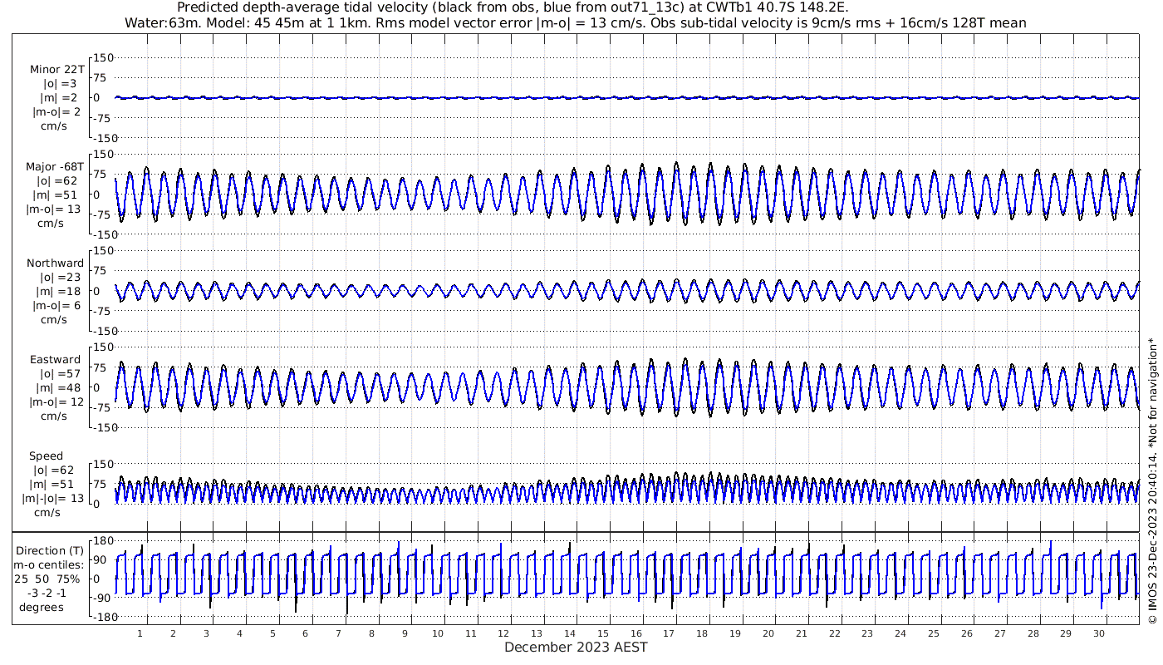1163x665 pixels.
Task: Click day '25' on the date axis
Action: (x=933, y=633)
